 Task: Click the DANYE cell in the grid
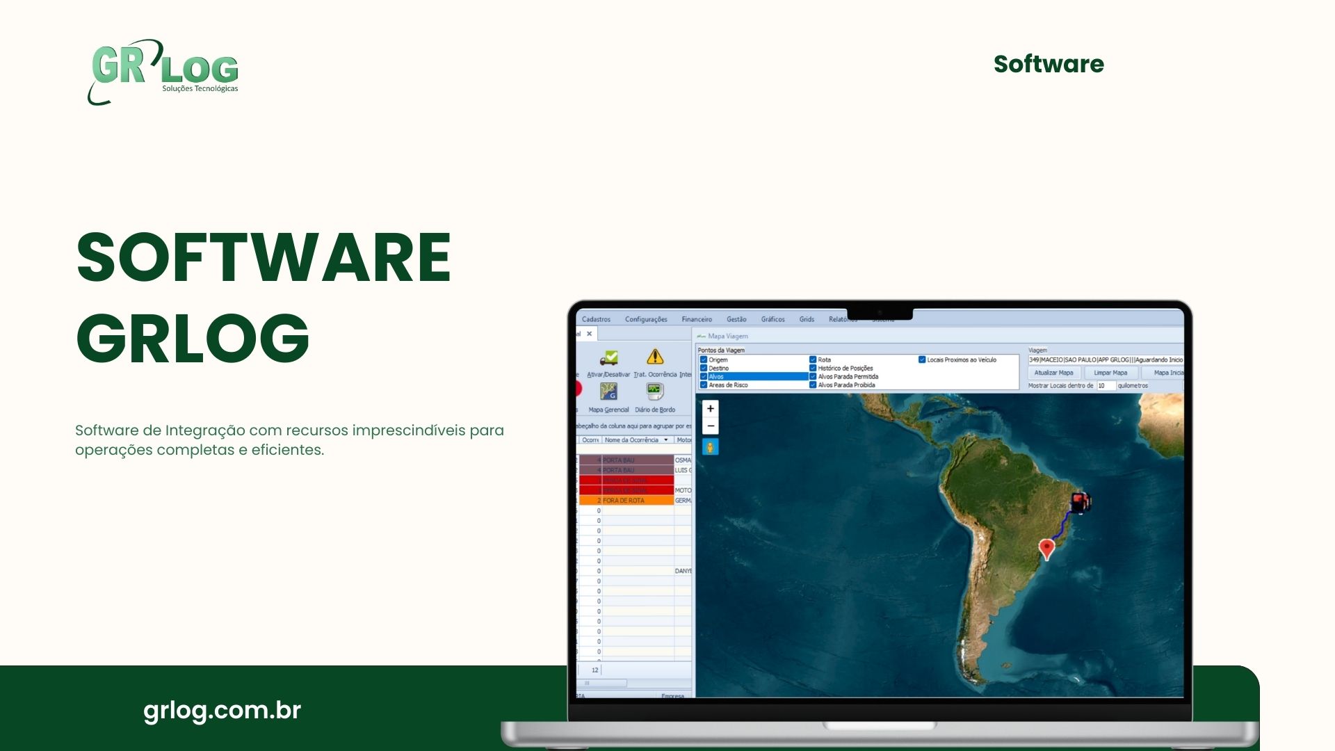pos(683,571)
